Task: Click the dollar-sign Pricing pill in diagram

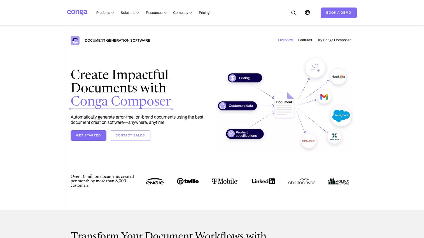Action: point(245,78)
